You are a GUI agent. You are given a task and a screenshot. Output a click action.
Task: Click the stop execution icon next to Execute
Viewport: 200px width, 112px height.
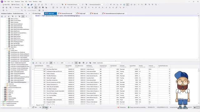pyautogui.click(x=22, y=7)
